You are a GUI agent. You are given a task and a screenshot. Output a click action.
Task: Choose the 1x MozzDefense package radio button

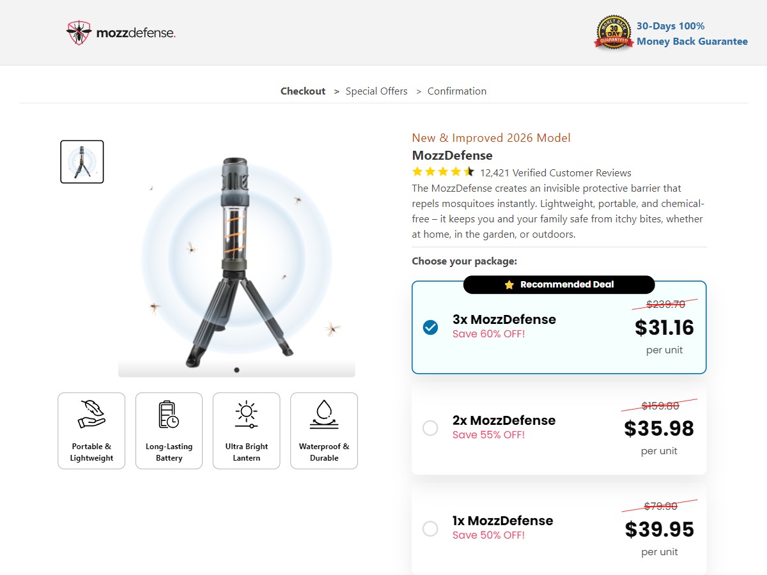click(x=431, y=528)
